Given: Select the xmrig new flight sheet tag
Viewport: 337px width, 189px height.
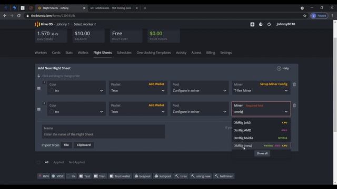Looking at the screenshot, I should point(201,176).
